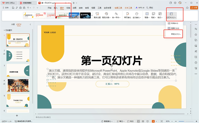Click the fit-to-window zoom icon
The height and width of the screenshot is (123, 199).
pos(162,121)
